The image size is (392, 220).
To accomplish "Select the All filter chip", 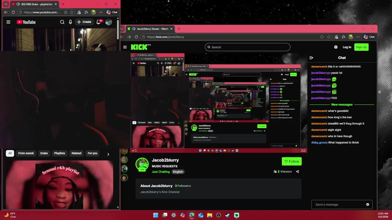I will pos(10,153).
